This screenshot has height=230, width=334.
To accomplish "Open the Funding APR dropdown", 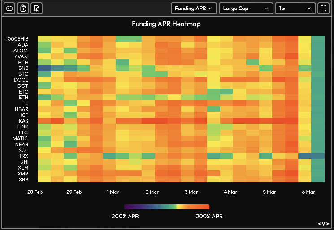I will 194,9.
